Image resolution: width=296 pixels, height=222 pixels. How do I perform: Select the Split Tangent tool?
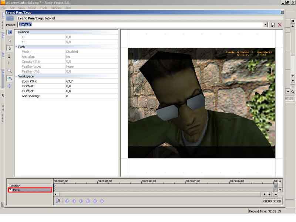coord(9,63)
